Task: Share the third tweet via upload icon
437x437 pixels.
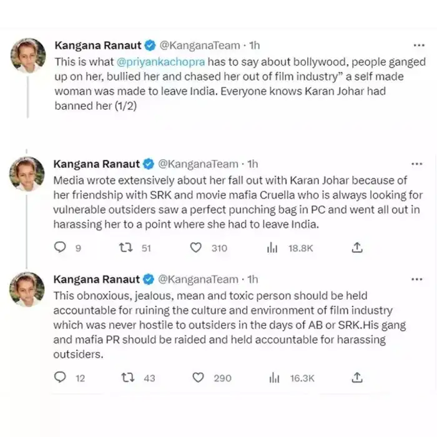Action: (357, 378)
